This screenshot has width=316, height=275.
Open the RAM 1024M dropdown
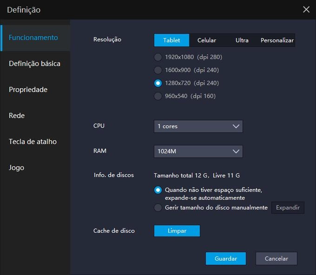198,151
